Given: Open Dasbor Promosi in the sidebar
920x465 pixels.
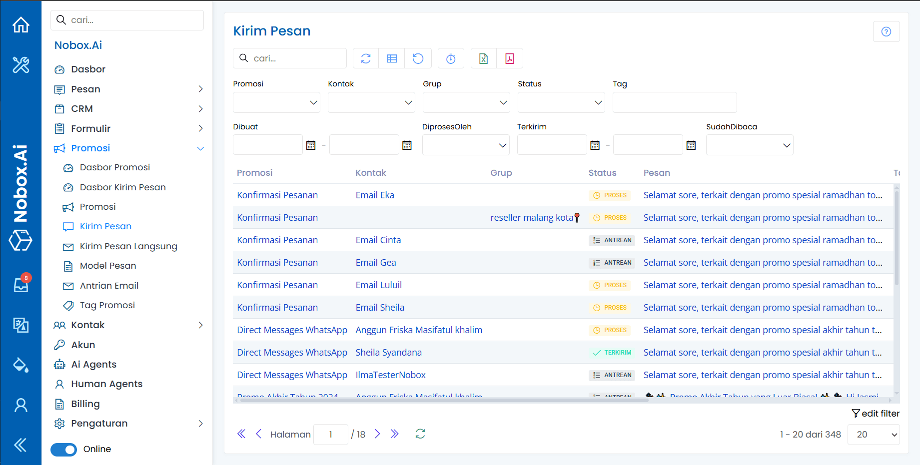Looking at the screenshot, I should (114, 167).
